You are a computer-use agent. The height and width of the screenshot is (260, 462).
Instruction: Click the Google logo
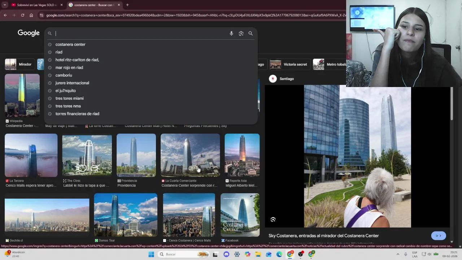(x=29, y=33)
